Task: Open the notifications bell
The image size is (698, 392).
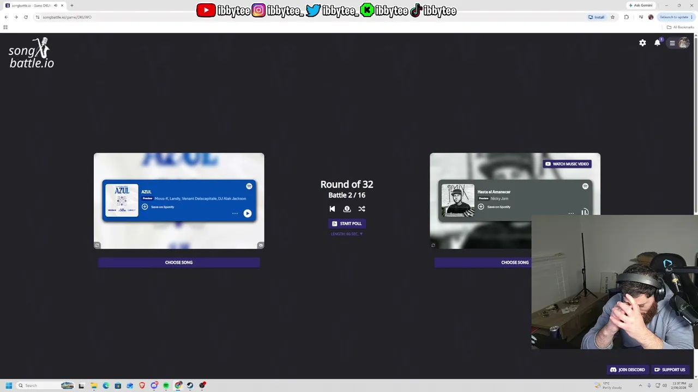Action: point(657,43)
